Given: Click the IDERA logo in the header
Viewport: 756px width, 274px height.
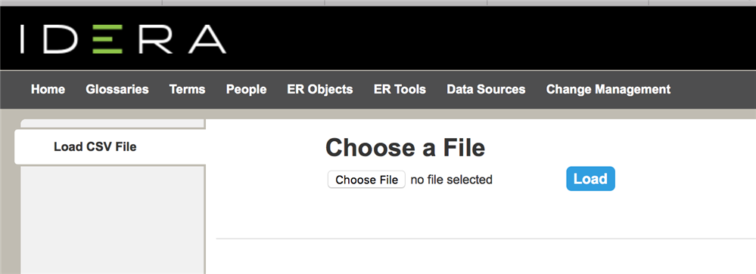Looking at the screenshot, I should (x=123, y=39).
